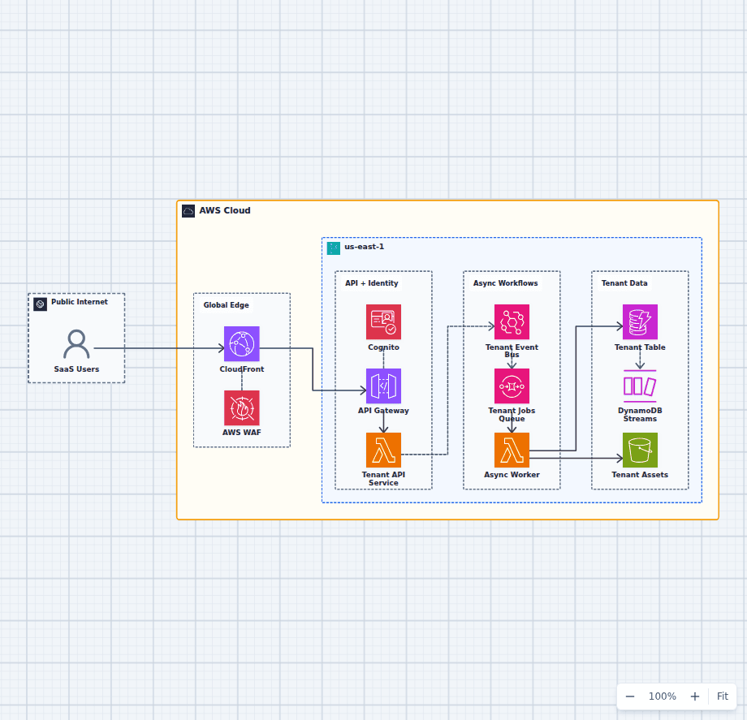Select the SaaS Users text label
The image size is (747, 720).
click(76, 369)
